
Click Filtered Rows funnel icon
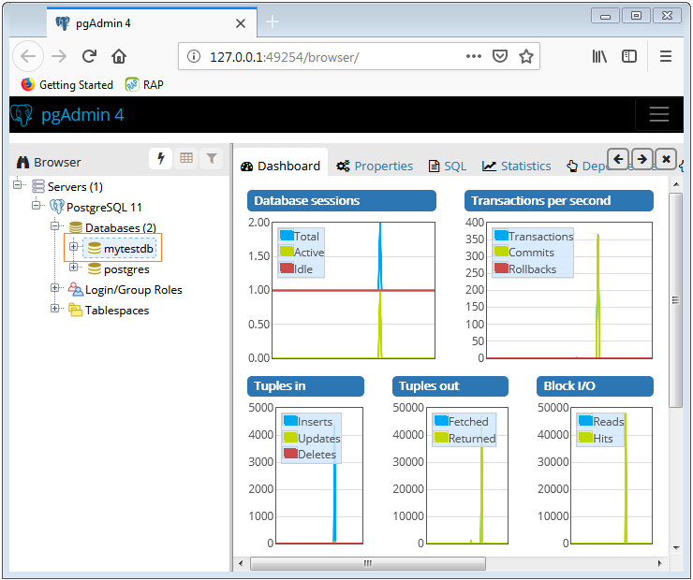pos(212,158)
